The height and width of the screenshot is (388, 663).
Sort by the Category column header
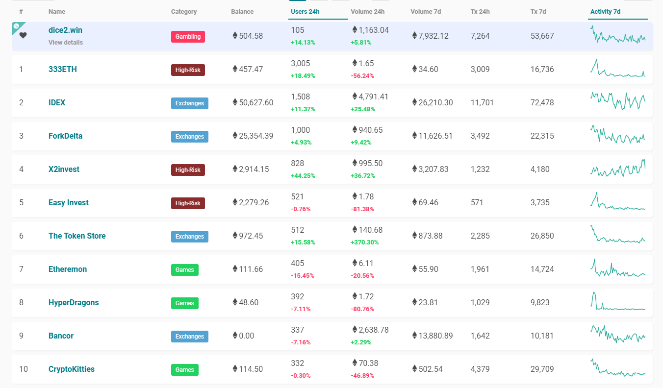pyautogui.click(x=184, y=11)
